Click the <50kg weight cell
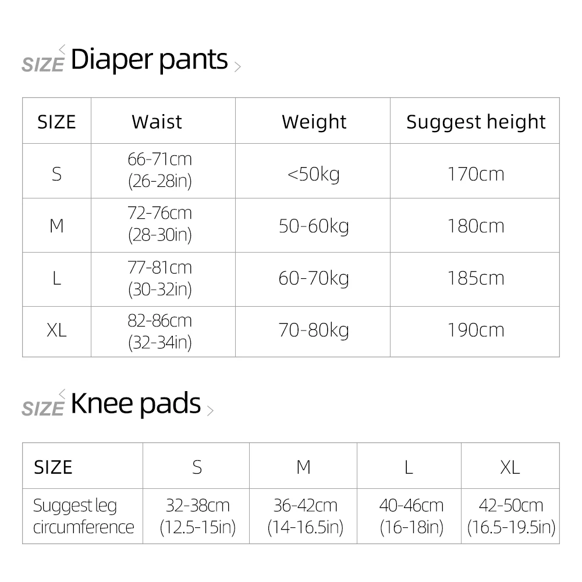 314,173
